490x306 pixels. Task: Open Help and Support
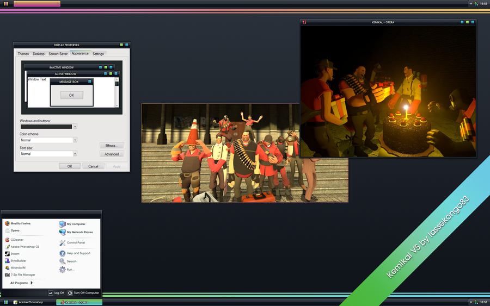[x=75, y=253]
